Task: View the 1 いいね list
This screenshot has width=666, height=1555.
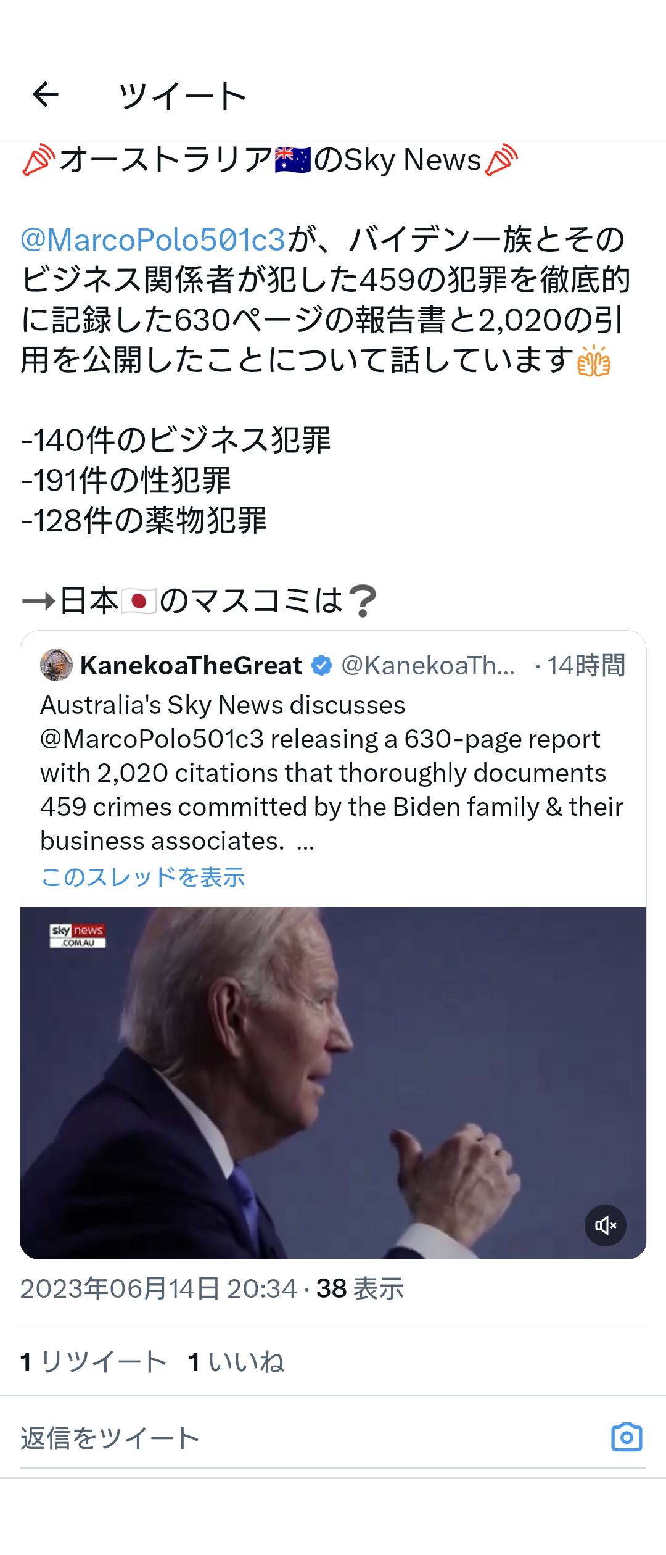Action: tap(236, 1361)
